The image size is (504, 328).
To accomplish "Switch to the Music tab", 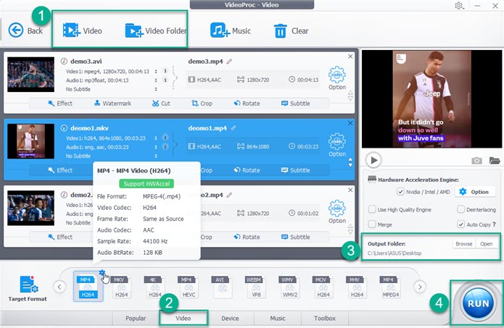I will point(278,319).
